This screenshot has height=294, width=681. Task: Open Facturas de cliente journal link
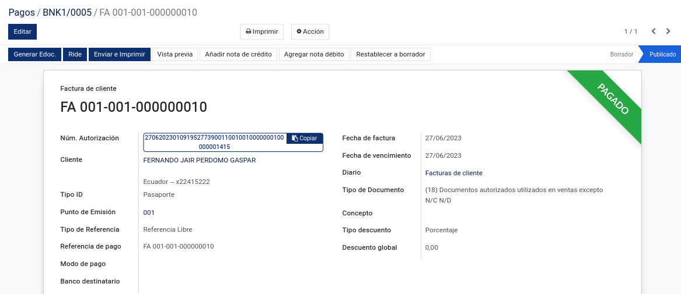pyautogui.click(x=454, y=173)
